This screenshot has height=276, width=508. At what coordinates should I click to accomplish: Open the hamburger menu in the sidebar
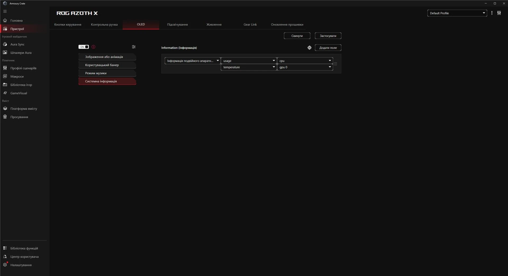(x=5, y=11)
